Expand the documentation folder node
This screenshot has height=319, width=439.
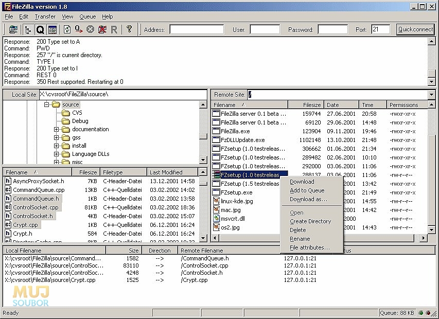56,129
